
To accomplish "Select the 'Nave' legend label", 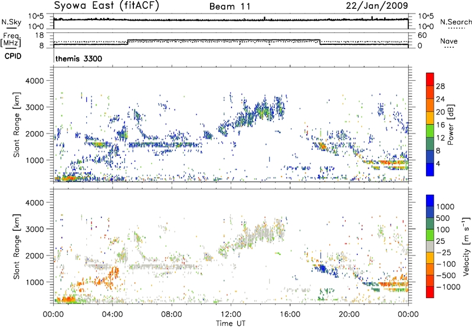I will pos(449,41).
